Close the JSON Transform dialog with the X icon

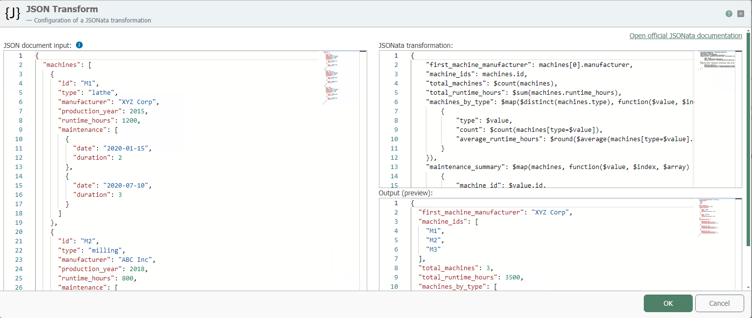click(741, 14)
